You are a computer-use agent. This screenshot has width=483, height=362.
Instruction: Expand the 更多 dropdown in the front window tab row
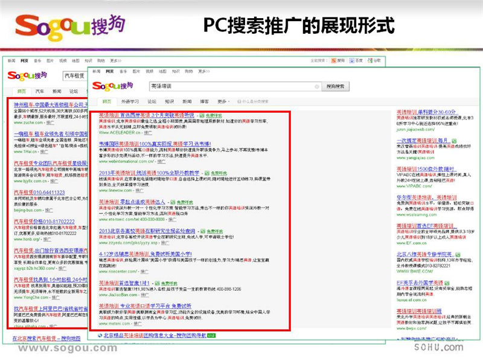click(x=223, y=101)
